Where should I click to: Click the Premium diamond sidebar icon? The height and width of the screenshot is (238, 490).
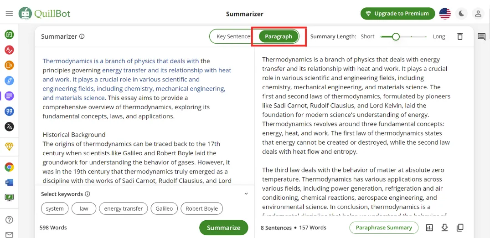click(9, 147)
